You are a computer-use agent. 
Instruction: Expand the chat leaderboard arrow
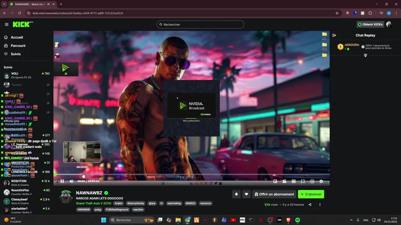click(365, 55)
